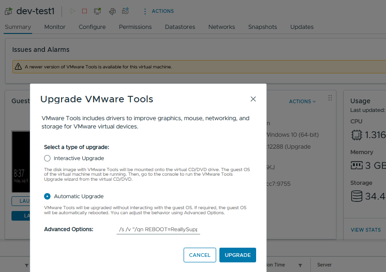Select the Interactive Upgrade radio button
The width and height of the screenshot is (386, 272).
[x=47, y=158]
